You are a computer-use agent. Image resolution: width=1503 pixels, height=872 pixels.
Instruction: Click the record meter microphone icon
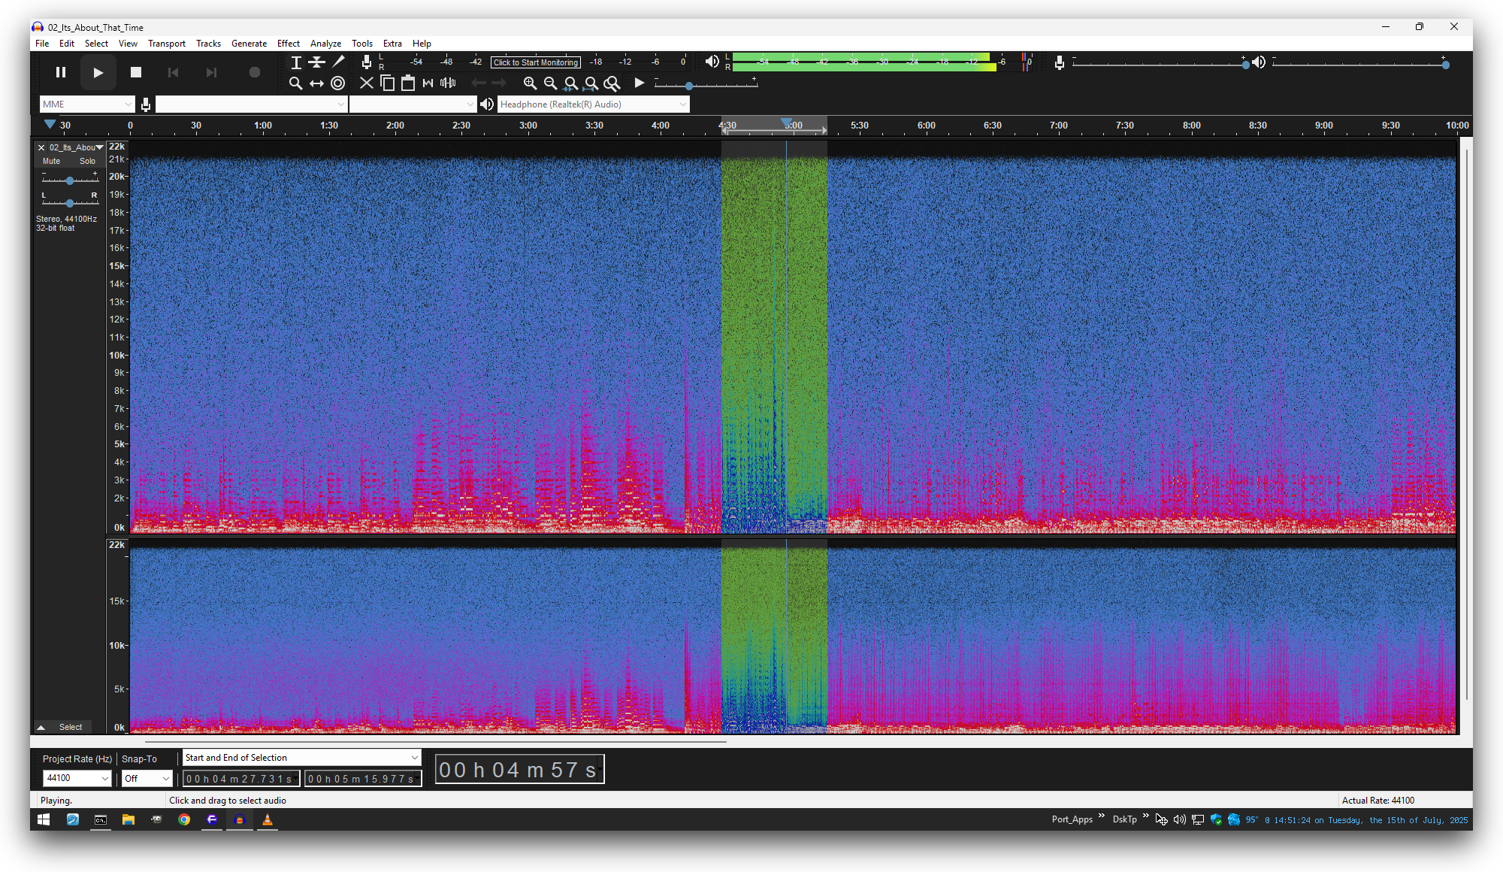(x=366, y=62)
